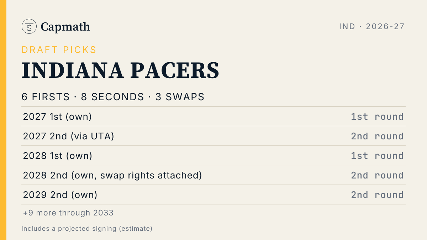427x240 pixels.
Task: Click the 2nd round tag for UTA pick
Action: tap(377, 136)
